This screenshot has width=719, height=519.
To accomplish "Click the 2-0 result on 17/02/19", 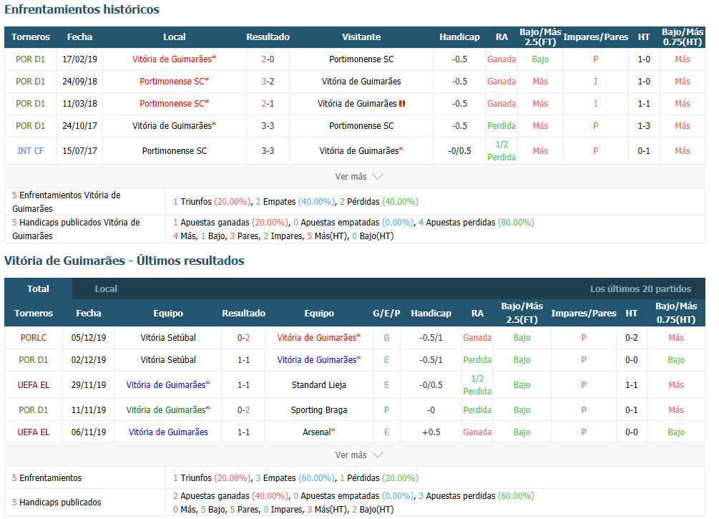I will tap(268, 59).
